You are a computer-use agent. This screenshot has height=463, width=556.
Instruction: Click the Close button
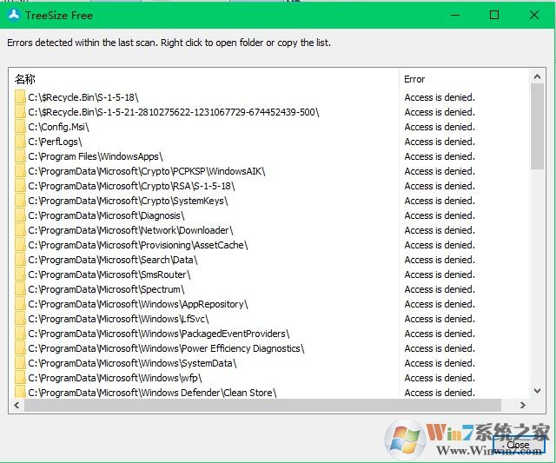(x=519, y=445)
